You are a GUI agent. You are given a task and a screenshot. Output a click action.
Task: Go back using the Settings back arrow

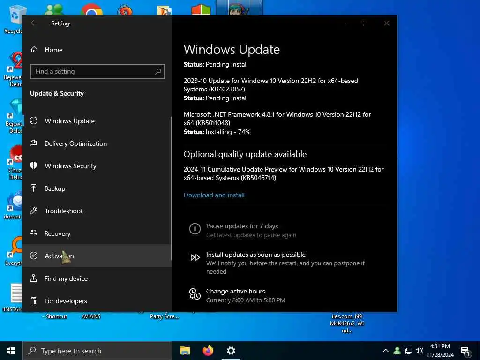click(x=34, y=23)
